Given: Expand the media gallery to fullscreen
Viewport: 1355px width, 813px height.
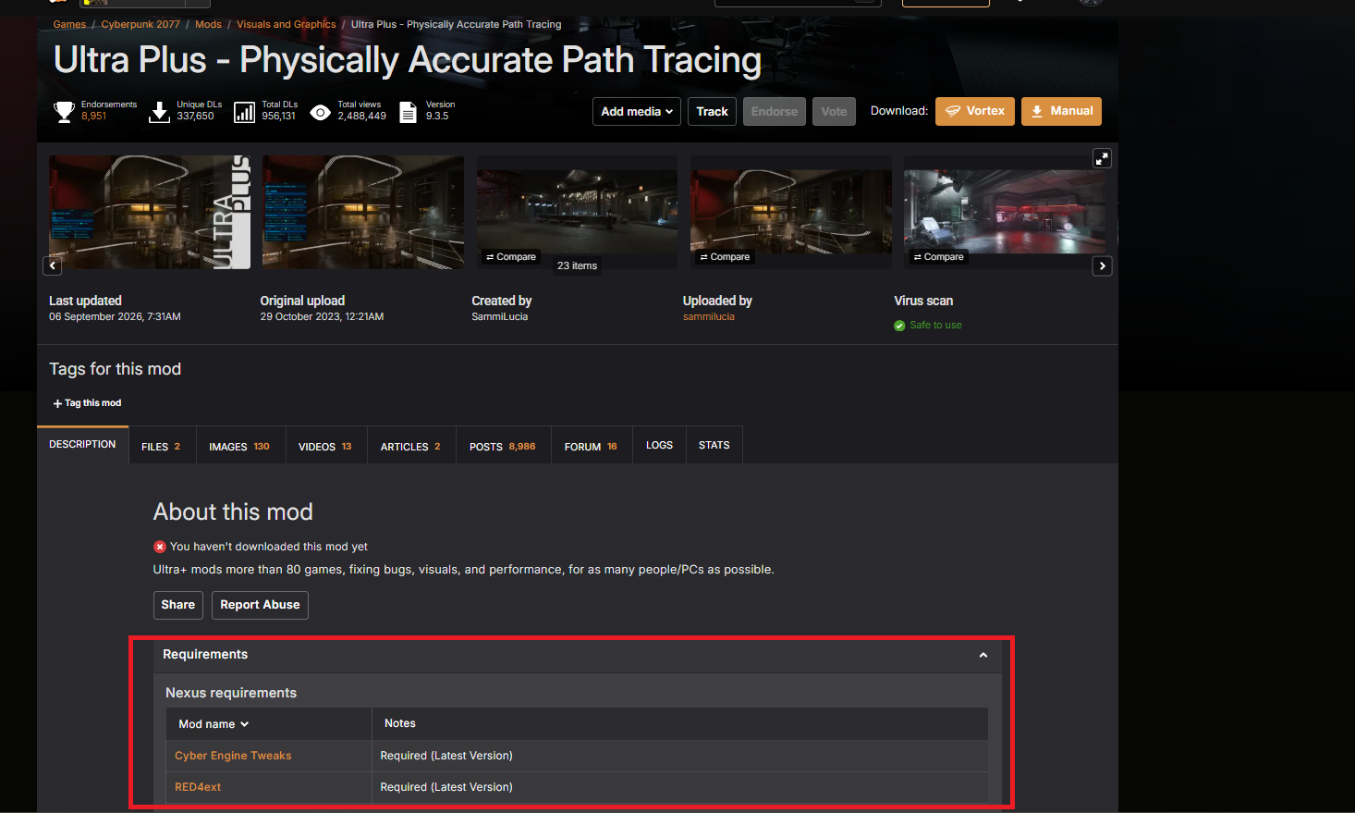Looking at the screenshot, I should click(1102, 158).
